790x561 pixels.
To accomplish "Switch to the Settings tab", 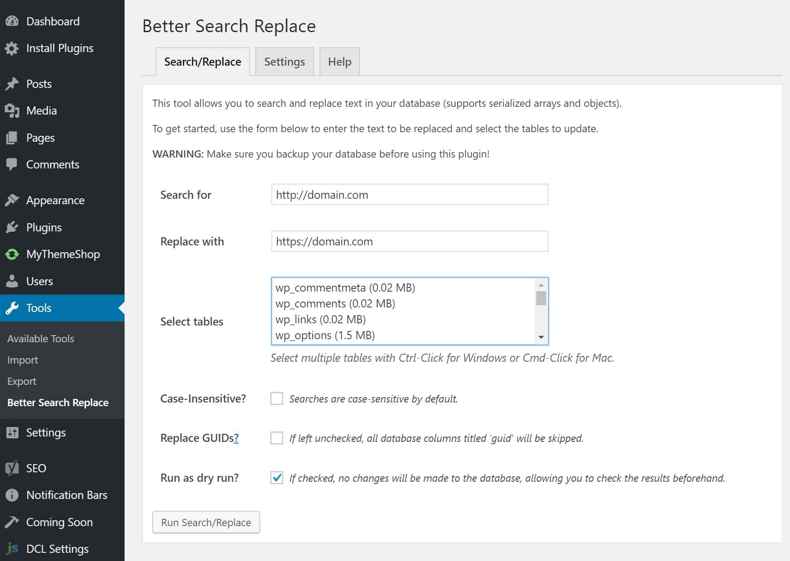I will [284, 62].
